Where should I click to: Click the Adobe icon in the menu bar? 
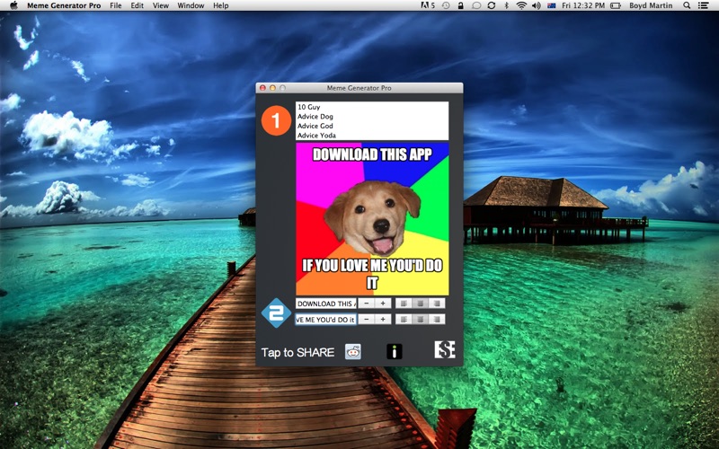point(428,5)
